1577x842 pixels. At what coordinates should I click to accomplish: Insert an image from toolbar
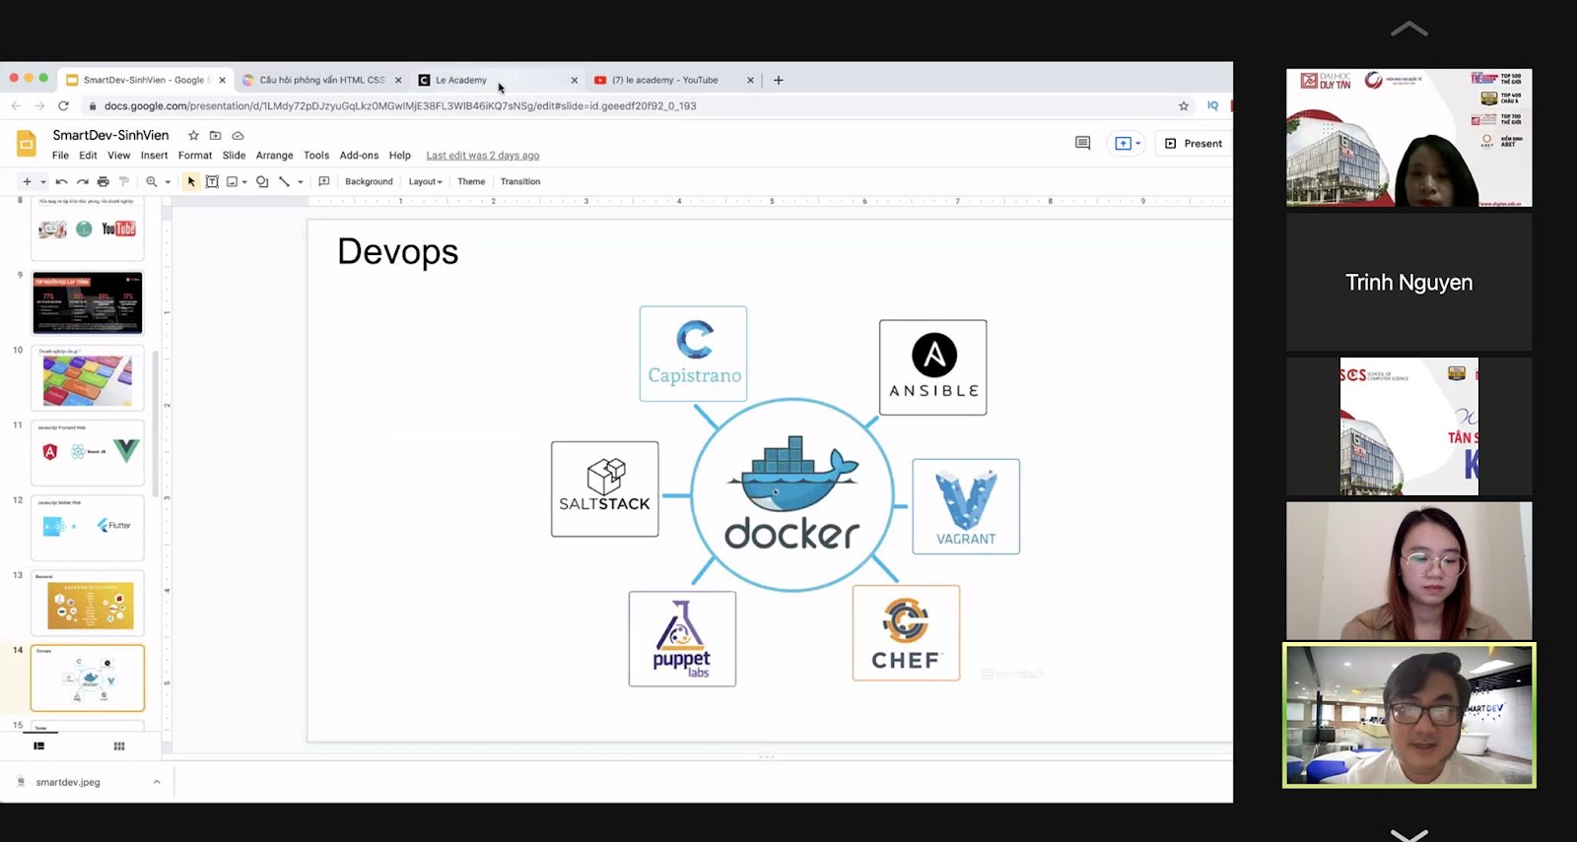pos(233,181)
